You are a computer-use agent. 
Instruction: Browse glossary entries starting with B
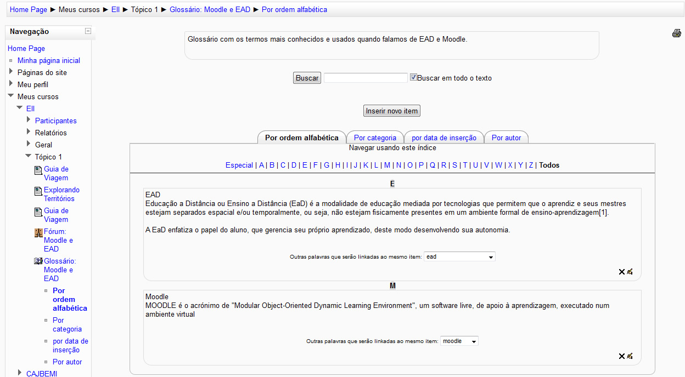click(272, 165)
